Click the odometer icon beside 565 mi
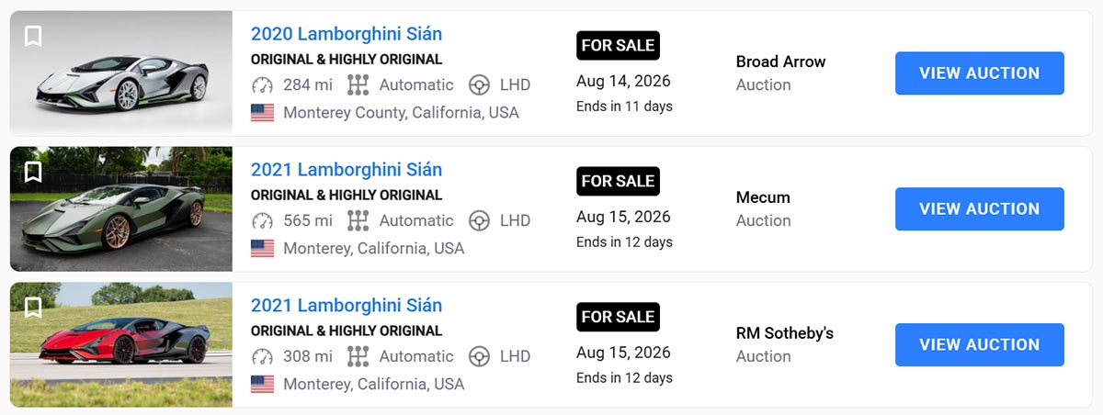The image size is (1103, 415). click(263, 220)
